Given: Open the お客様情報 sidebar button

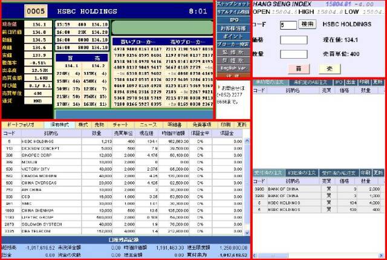Looking at the screenshot, I should [x=233, y=28].
